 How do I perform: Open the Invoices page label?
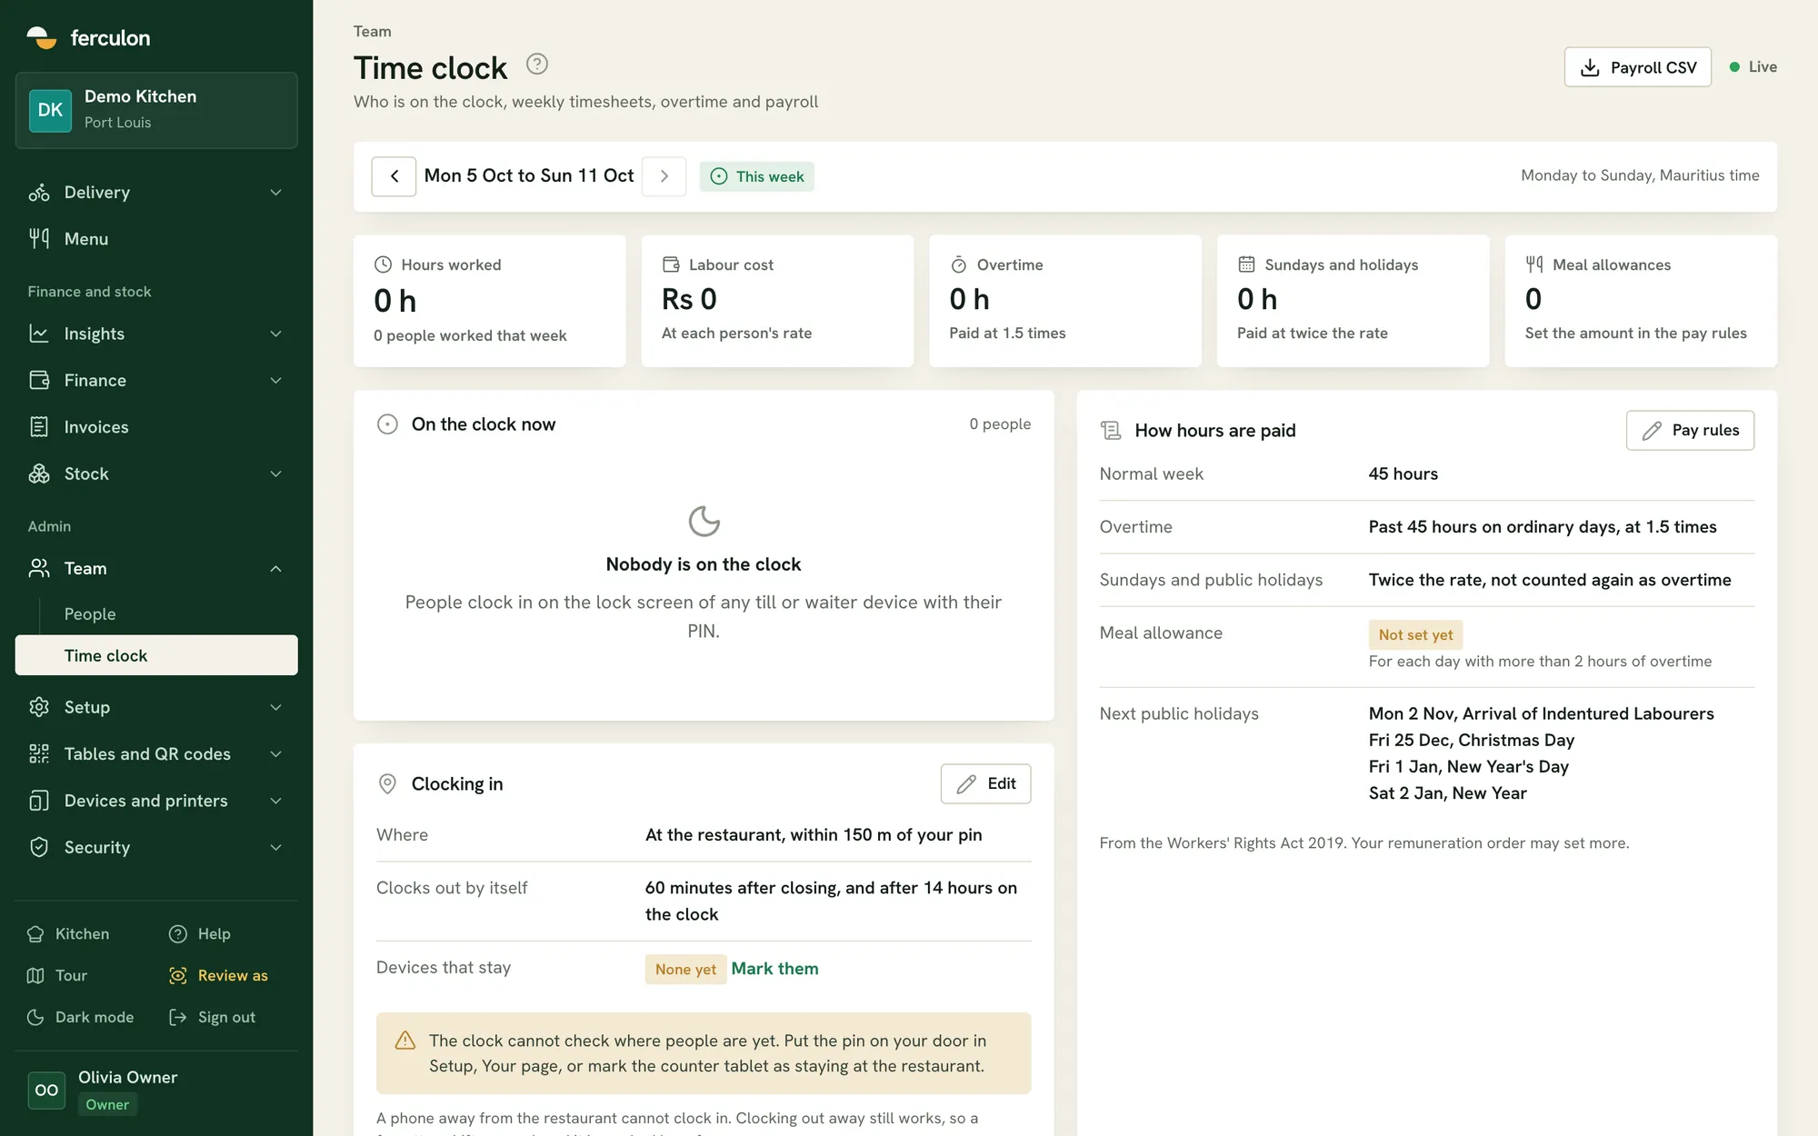click(96, 427)
